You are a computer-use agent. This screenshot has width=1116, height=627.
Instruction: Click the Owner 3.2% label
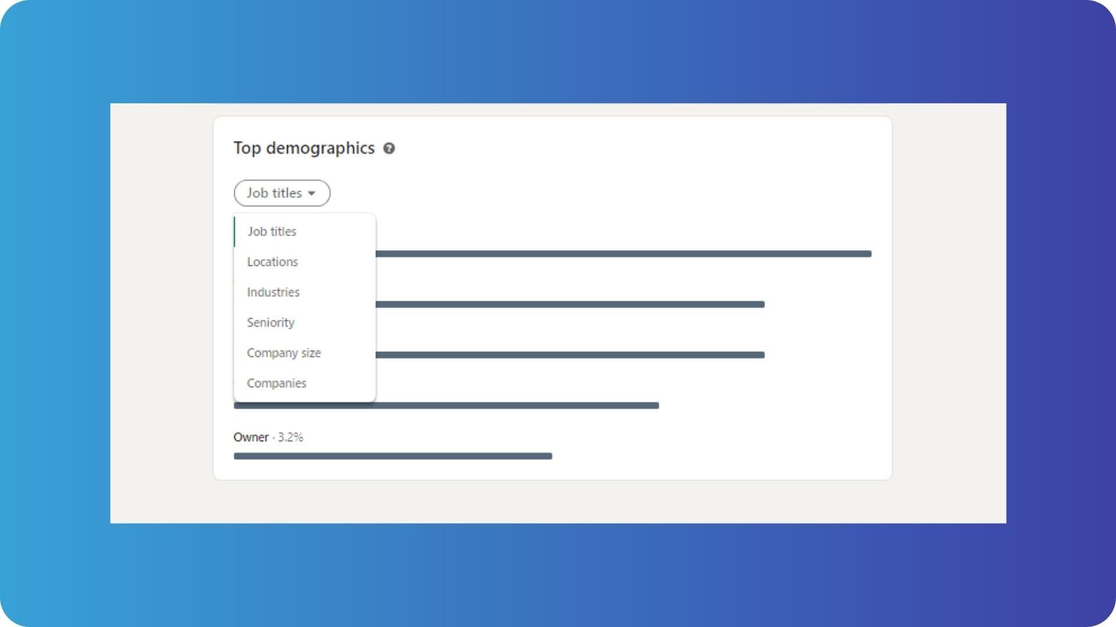coord(268,437)
